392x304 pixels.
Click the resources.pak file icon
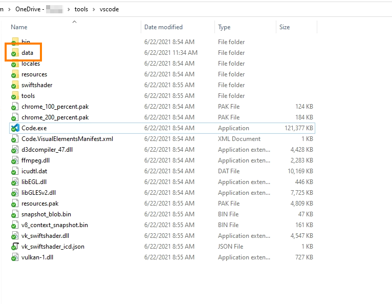pyautogui.click(x=15, y=204)
